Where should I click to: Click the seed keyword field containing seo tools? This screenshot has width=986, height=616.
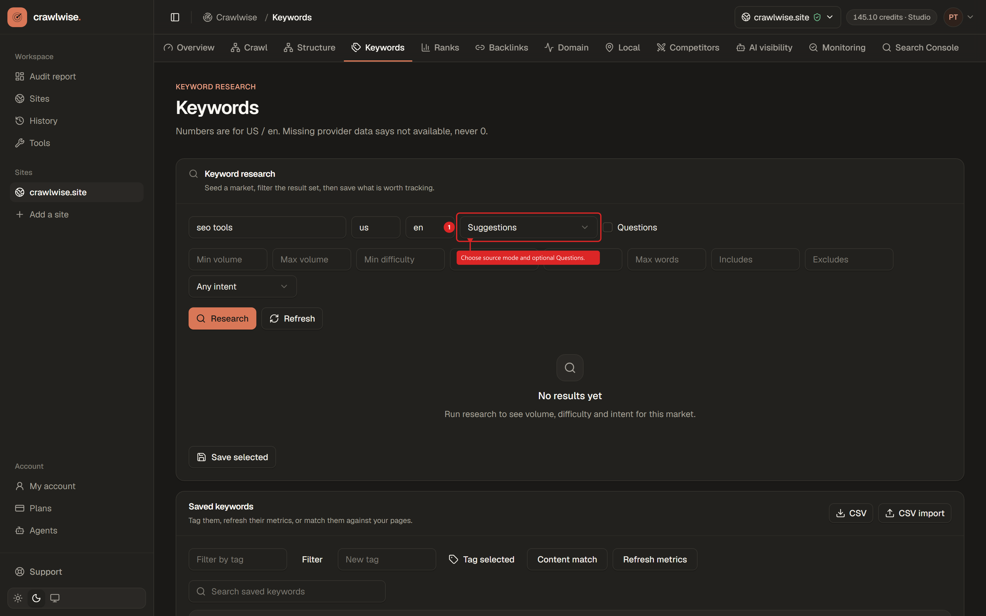tap(267, 227)
